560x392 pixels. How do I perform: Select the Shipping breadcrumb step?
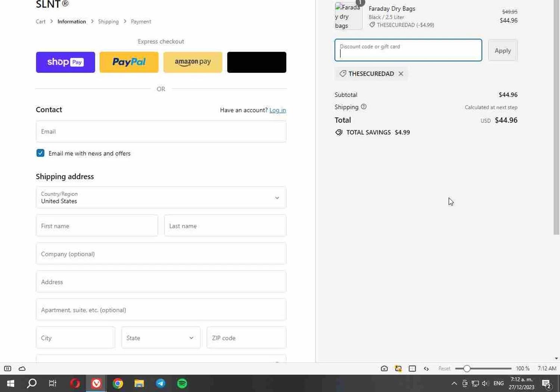[x=108, y=22]
